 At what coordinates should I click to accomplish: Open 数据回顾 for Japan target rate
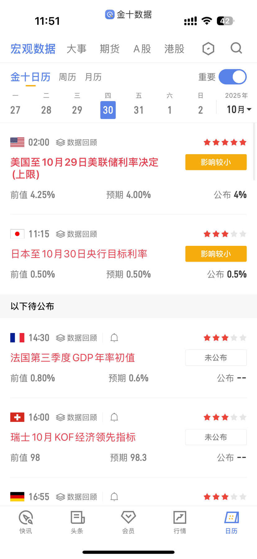tap(77, 234)
